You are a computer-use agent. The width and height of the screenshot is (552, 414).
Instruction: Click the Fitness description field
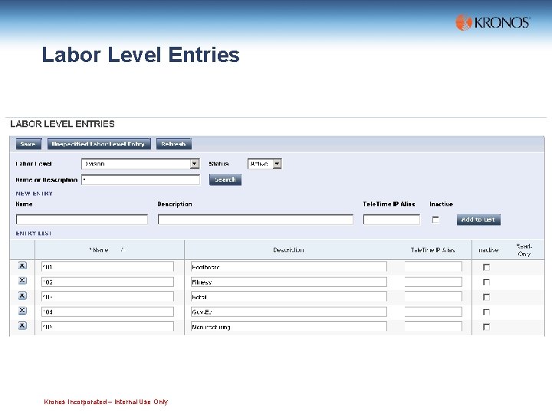[x=289, y=281]
